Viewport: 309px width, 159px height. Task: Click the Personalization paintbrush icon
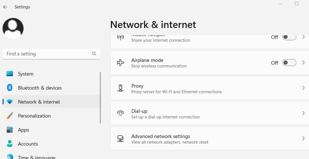click(x=10, y=116)
